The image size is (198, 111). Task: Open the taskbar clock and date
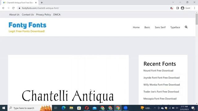pyautogui.click(x=184, y=108)
